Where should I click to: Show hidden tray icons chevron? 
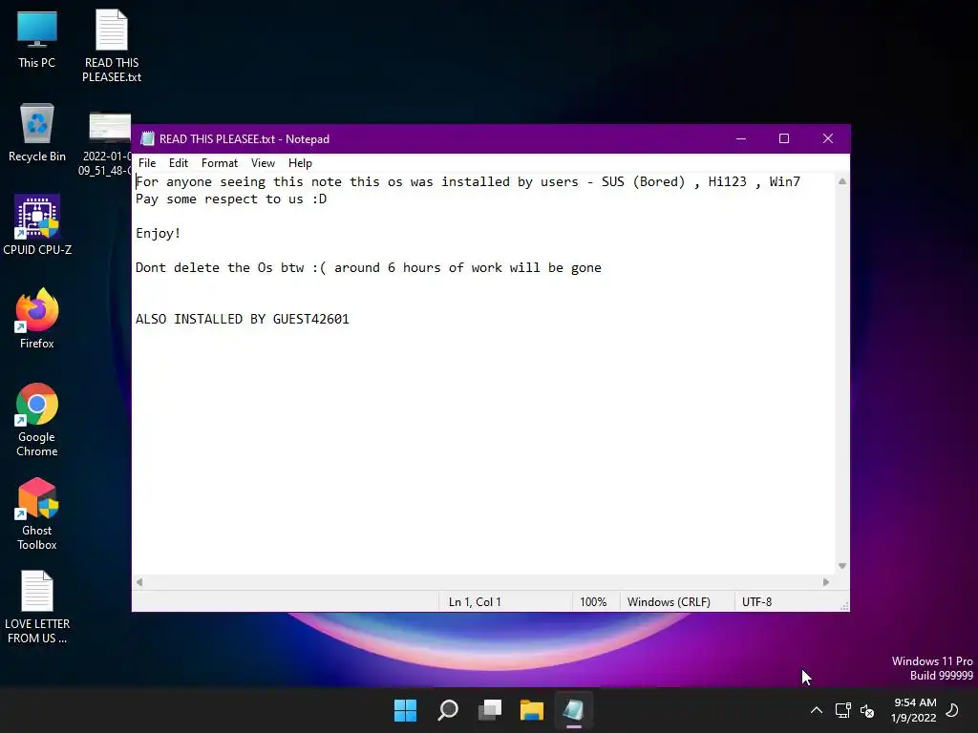click(816, 710)
